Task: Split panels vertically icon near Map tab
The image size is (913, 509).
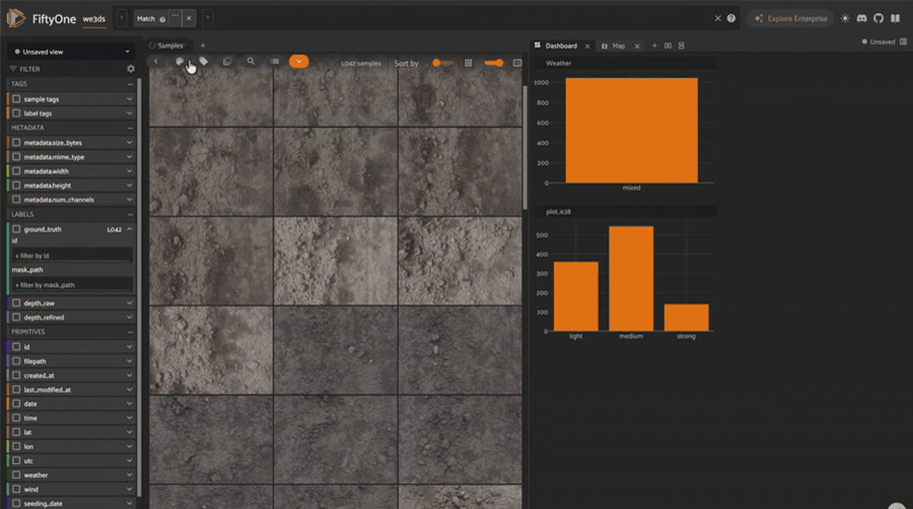Action: pyautogui.click(x=682, y=46)
